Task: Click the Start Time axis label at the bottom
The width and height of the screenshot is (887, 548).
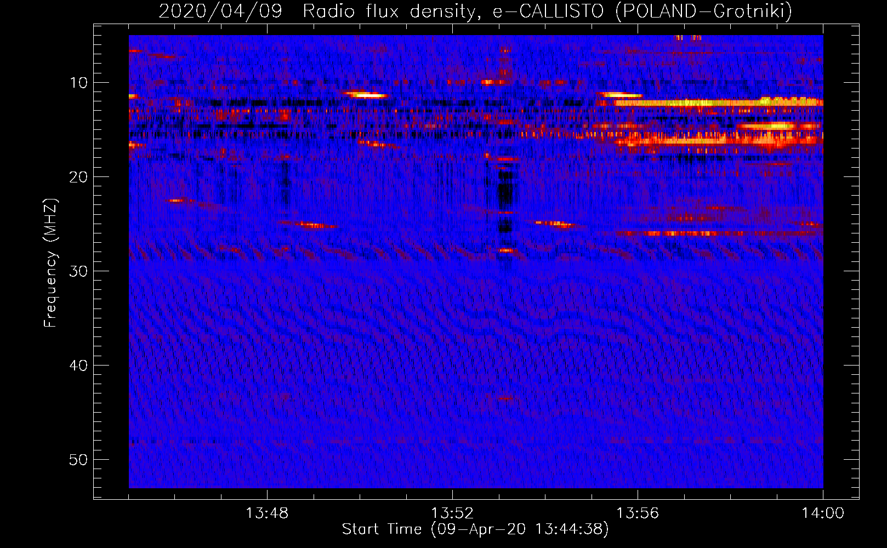Action: click(475, 529)
